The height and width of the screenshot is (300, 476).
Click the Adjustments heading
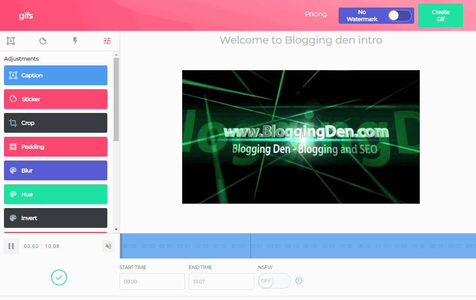pyautogui.click(x=21, y=59)
